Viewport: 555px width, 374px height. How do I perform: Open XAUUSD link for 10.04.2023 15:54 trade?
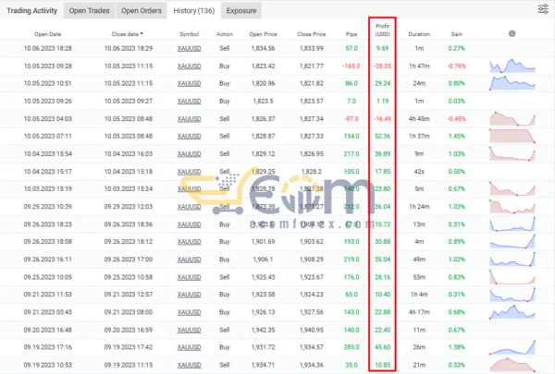coord(189,154)
